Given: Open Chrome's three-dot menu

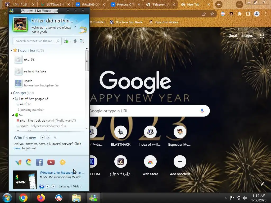Looking at the screenshot, I should (x=265, y=14).
